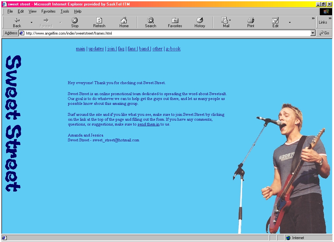Open the Edit menu in menu bar
This screenshot has height=242, width=334.
point(21,11)
